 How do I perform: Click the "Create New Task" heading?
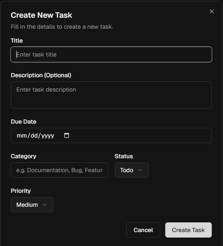(41, 15)
